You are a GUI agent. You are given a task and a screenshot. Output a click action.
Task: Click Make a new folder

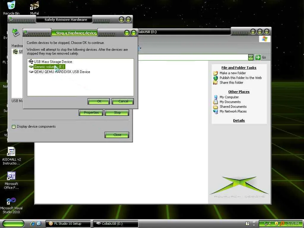(x=233, y=73)
